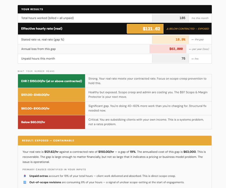Screen dimensions: 226x188
Task: Click the arrow before 'per year (loss)'
Action: 190,49
